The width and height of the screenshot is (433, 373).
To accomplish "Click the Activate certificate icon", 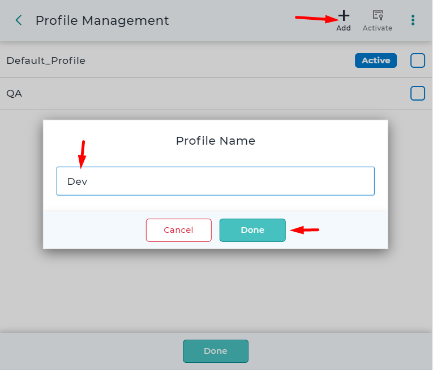I will (x=378, y=15).
